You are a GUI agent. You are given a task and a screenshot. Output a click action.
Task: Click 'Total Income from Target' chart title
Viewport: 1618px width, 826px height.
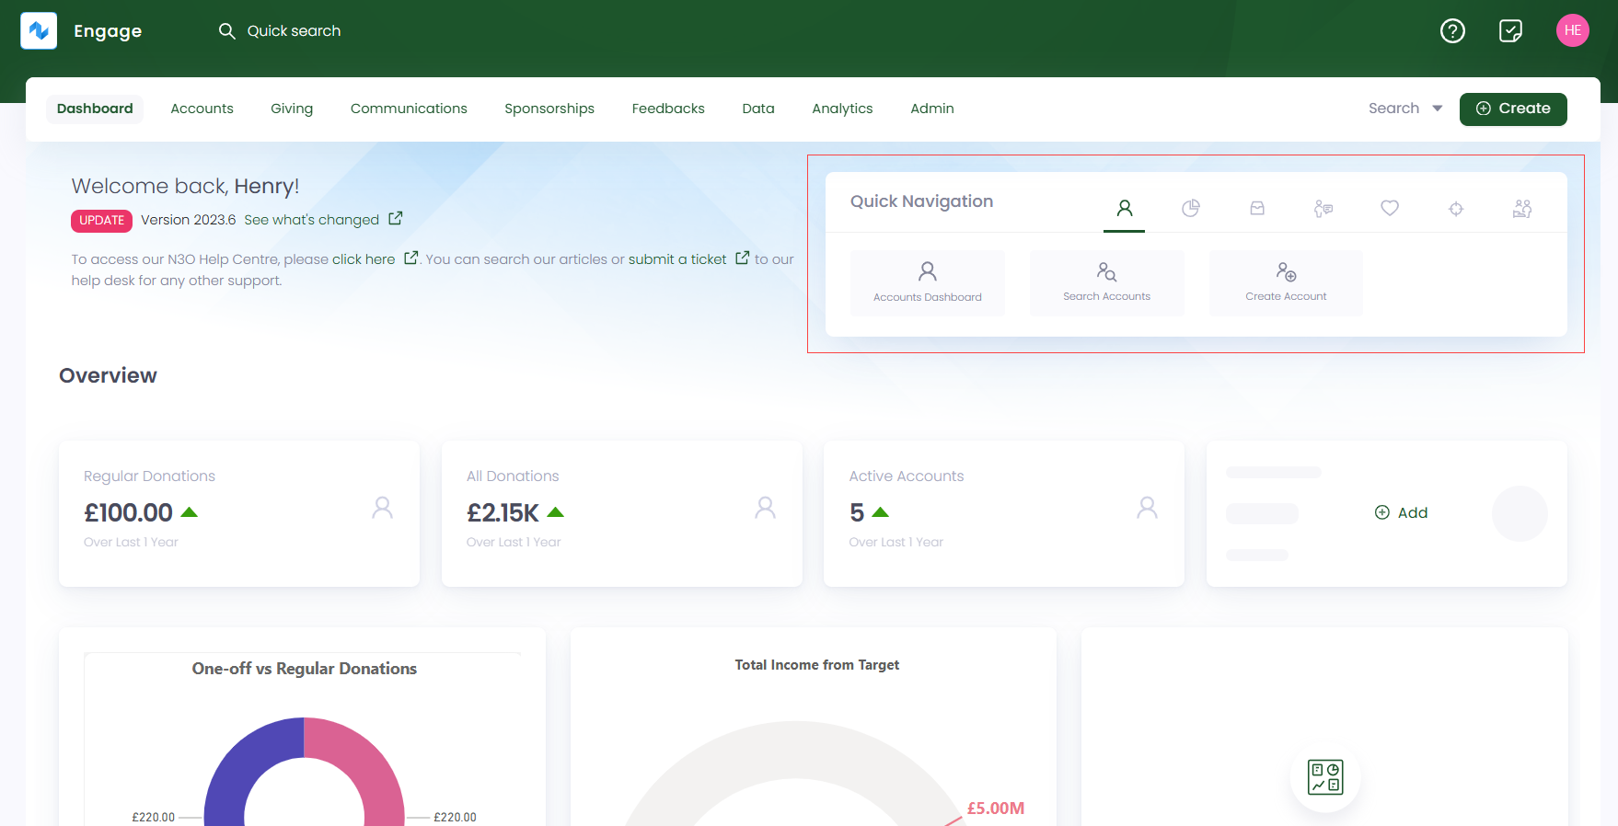point(817,665)
